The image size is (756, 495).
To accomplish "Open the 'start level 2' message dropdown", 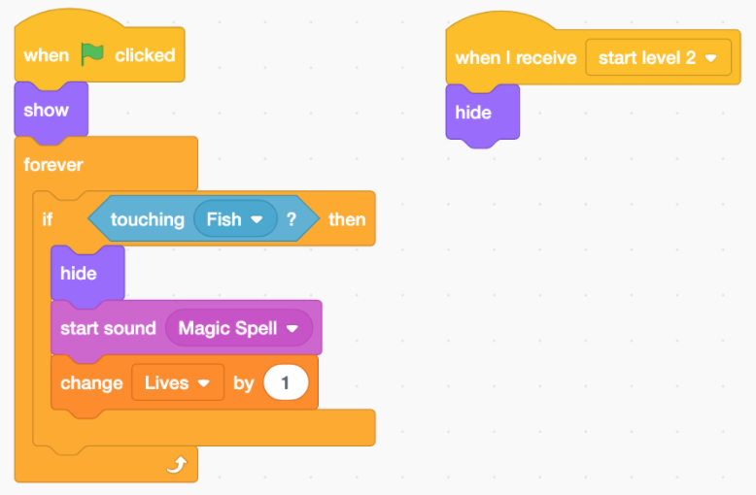I will tap(658, 58).
